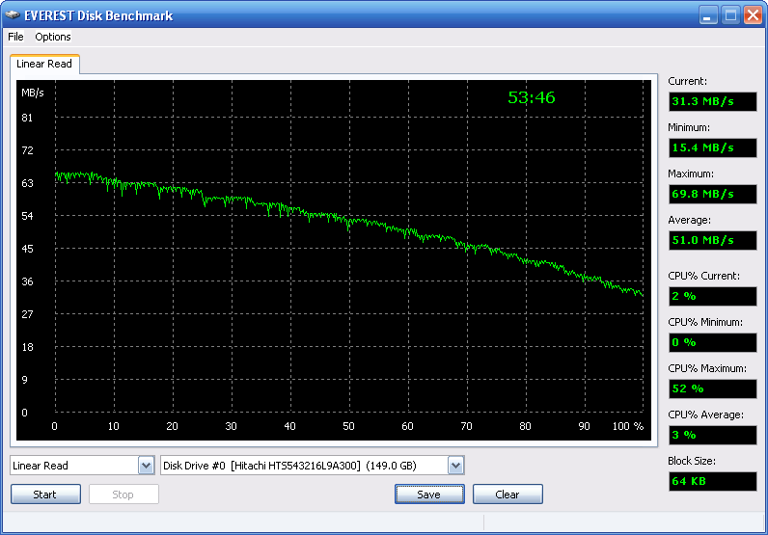Expand the Linear Read test type dropdown
Screen dimensions: 768x535
(x=146, y=466)
